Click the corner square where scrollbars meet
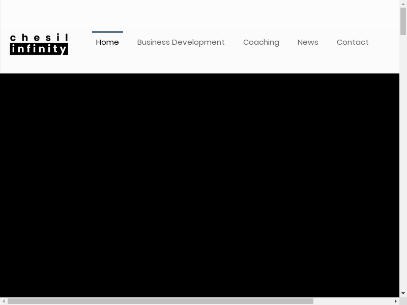Image resolution: width=407 pixels, height=305 pixels. 403,301
